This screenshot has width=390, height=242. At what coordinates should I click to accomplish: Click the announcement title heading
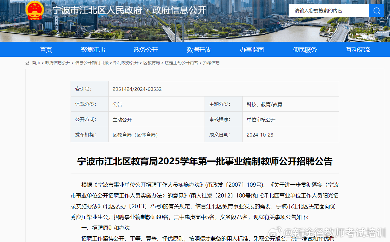[205, 161]
